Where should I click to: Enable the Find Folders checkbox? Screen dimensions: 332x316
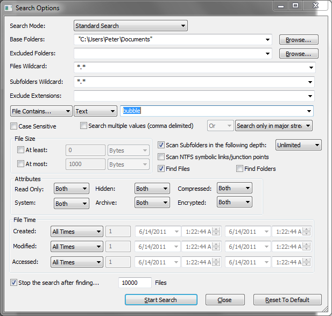coord(239,169)
